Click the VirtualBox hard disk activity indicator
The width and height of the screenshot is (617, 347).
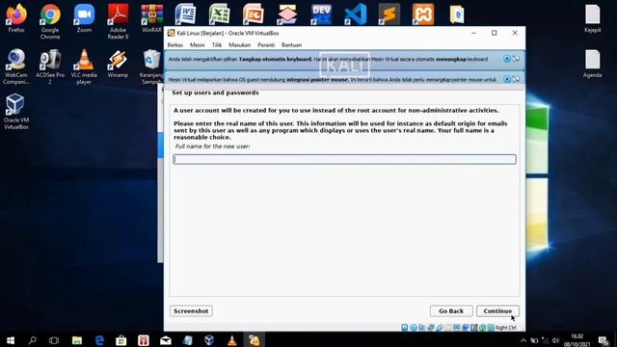coord(405,328)
